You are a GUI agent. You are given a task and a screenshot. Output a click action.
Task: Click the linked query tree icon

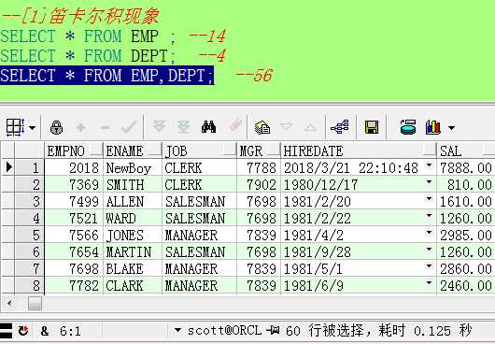pos(340,127)
